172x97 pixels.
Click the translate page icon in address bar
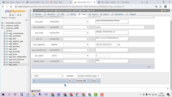[156, 6]
